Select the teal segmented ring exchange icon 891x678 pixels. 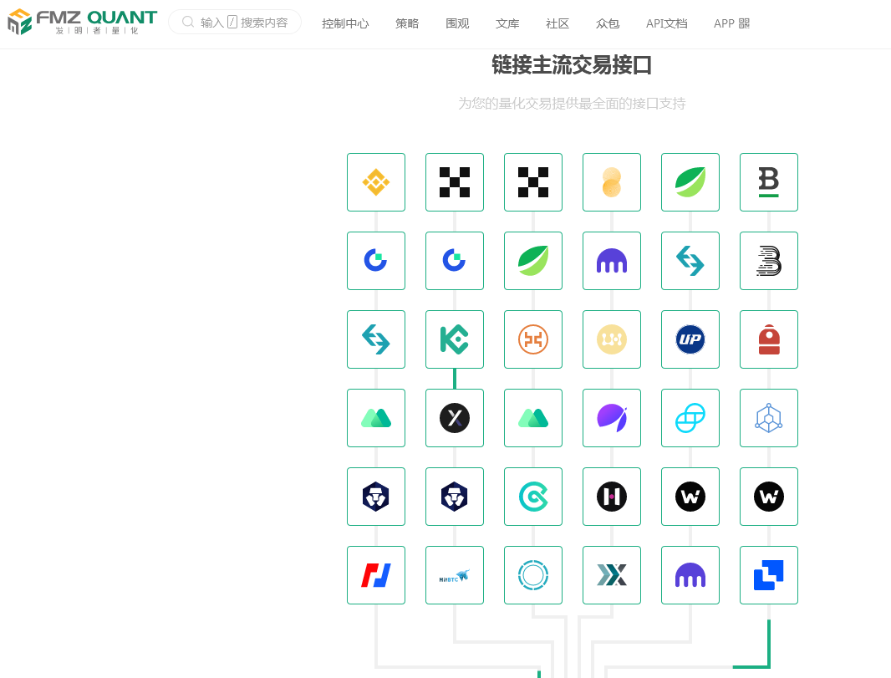pos(533,575)
